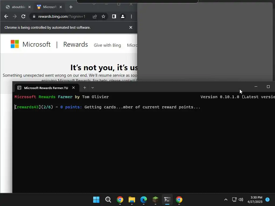
Task: Open the second Chrome taskbar icon
Action: click(x=179, y=200)
